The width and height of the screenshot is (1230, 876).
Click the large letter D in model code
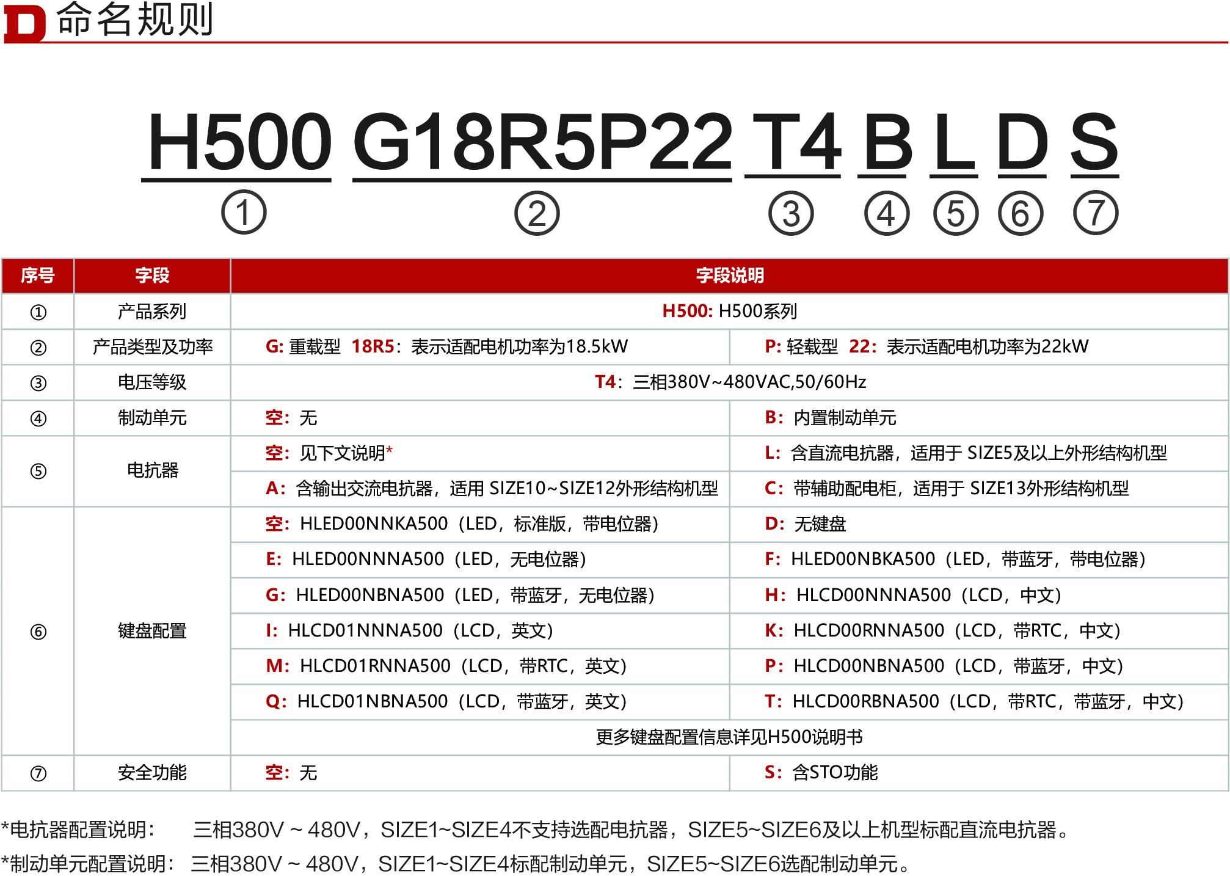click(1022, 142)
